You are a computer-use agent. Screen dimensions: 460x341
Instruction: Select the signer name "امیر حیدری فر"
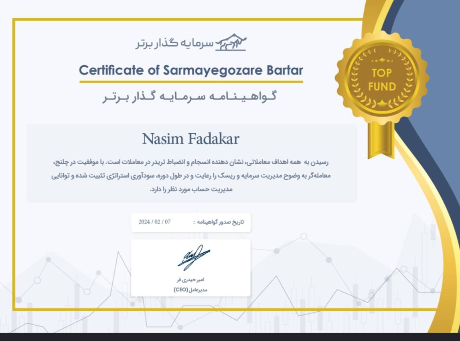pos(190,280)
